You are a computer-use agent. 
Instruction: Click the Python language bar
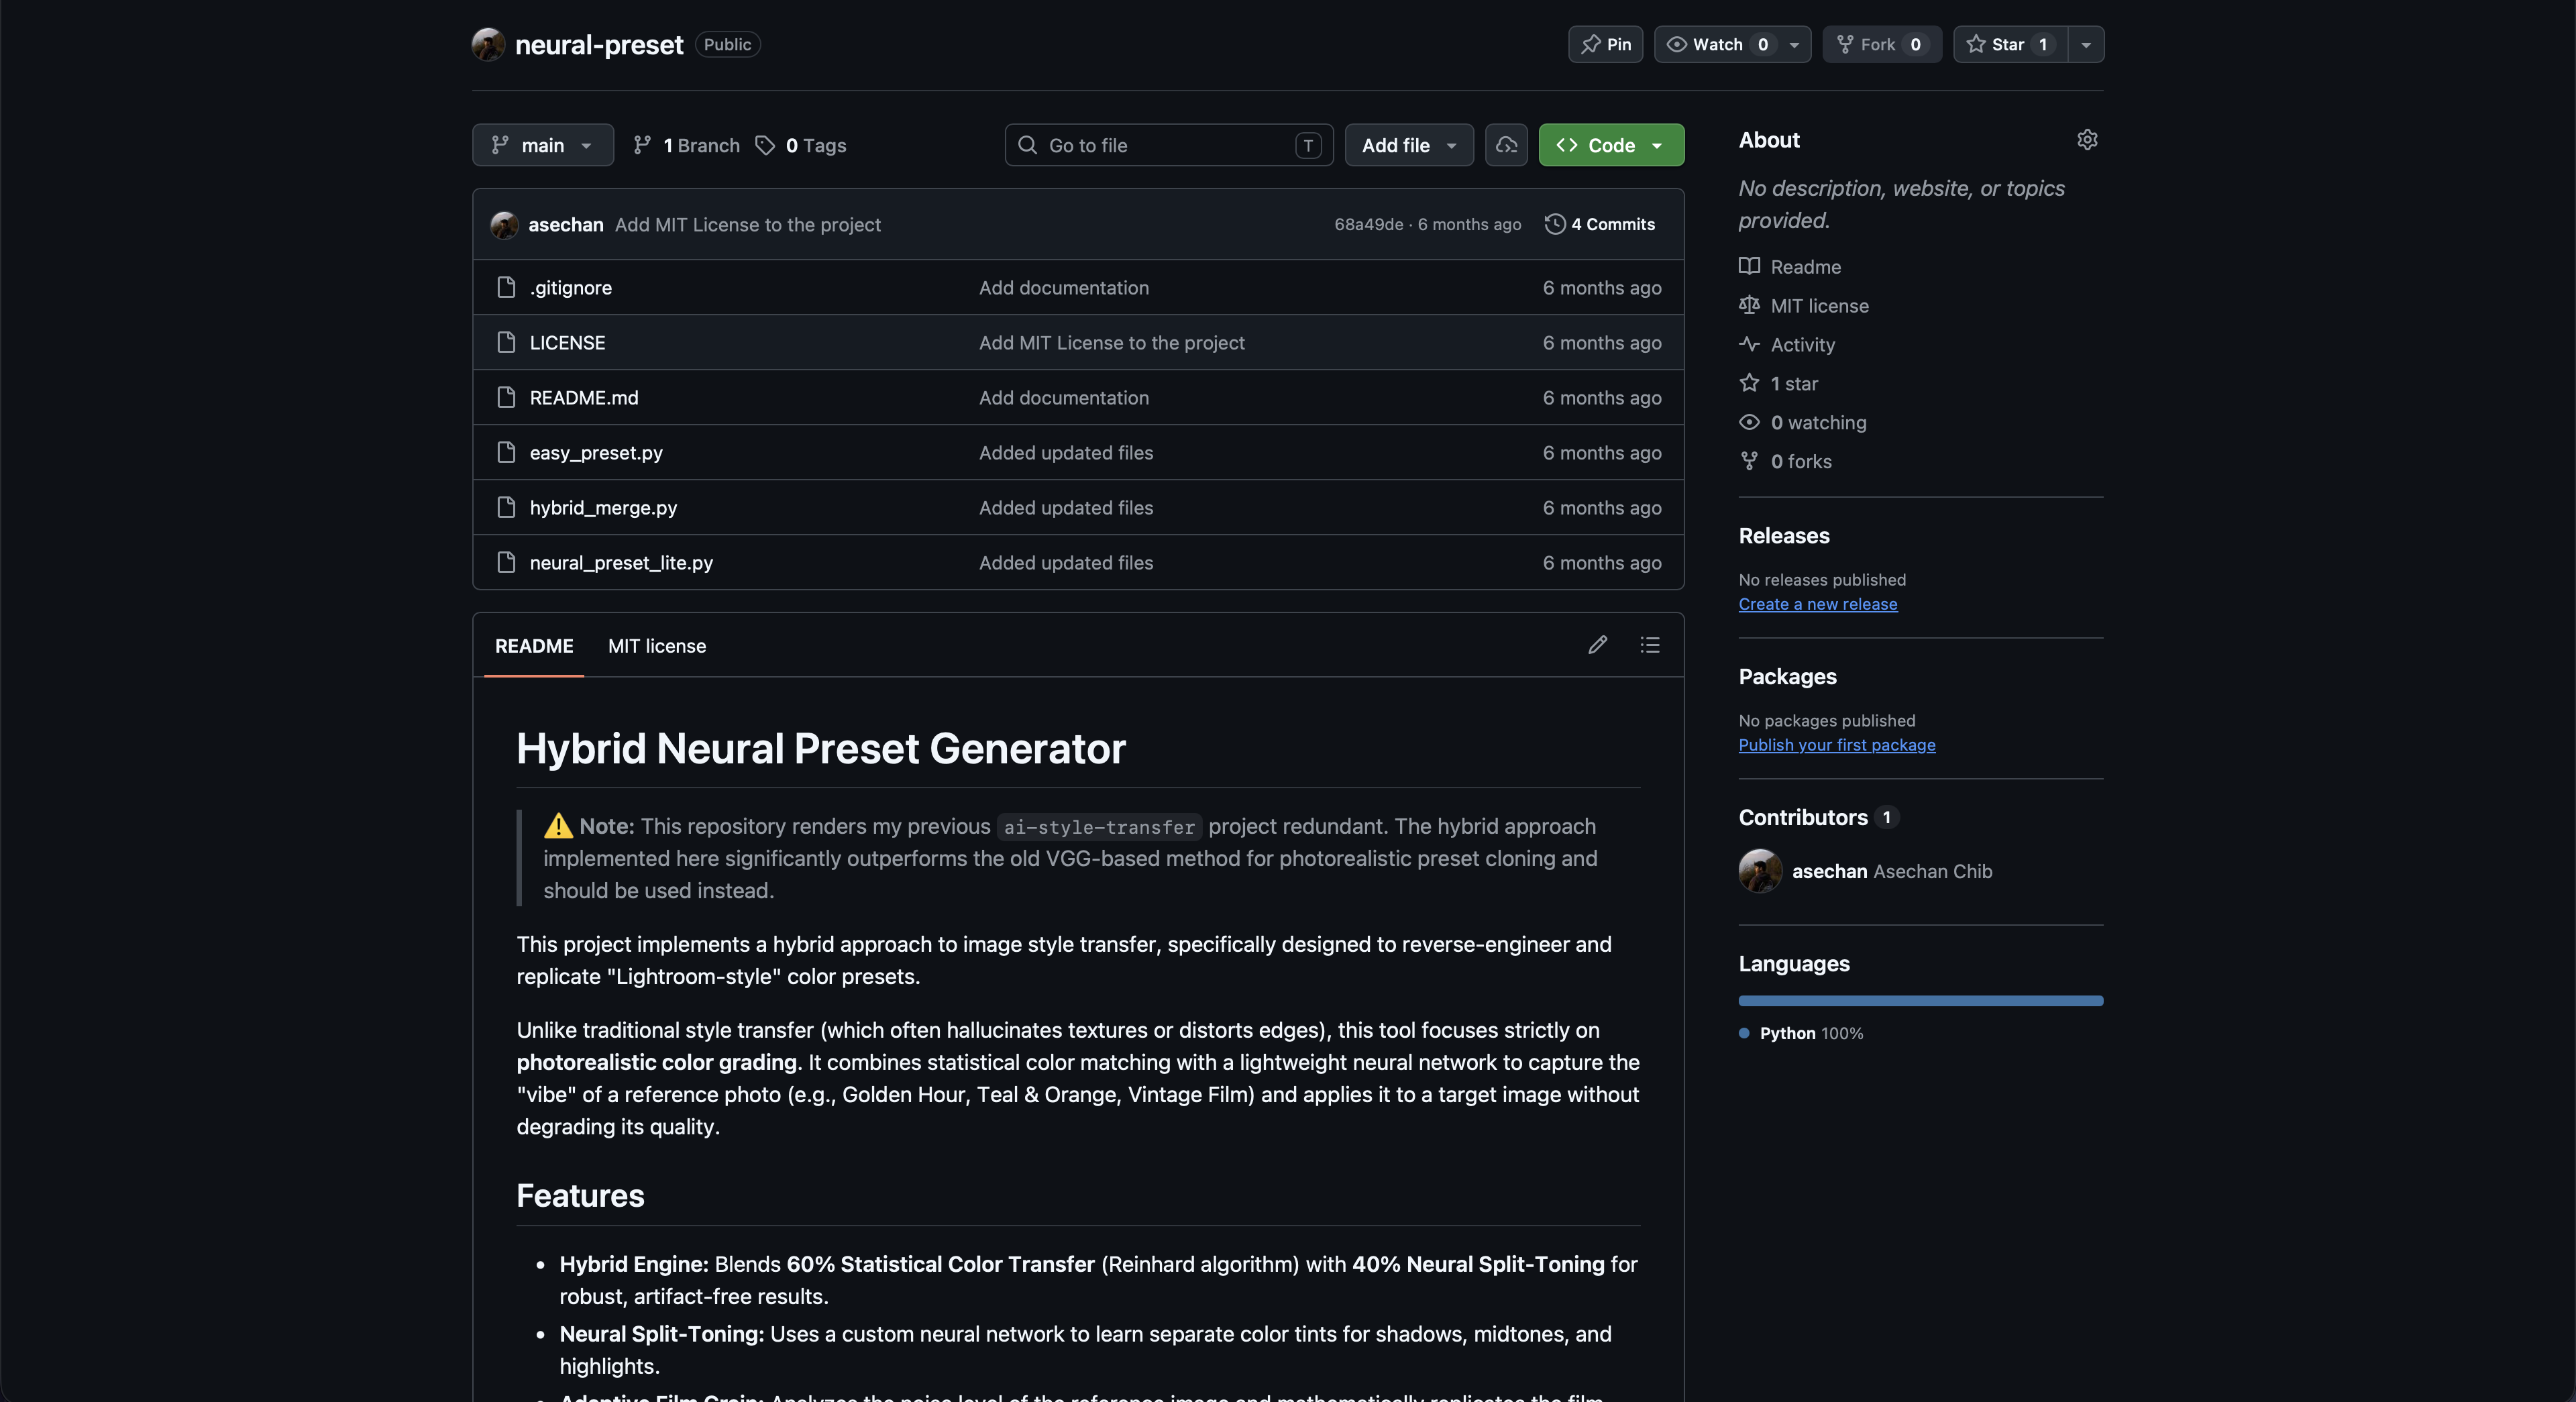point(1920,1001)
